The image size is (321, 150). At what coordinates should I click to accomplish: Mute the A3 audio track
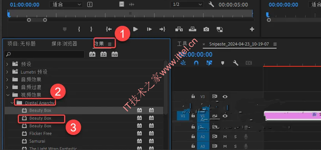[225, 146]
